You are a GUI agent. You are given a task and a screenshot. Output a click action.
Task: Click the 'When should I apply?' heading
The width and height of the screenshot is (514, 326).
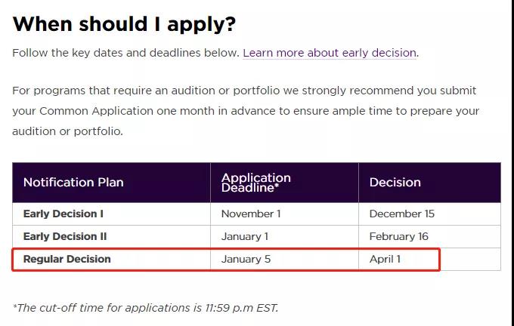click(124, 23)
